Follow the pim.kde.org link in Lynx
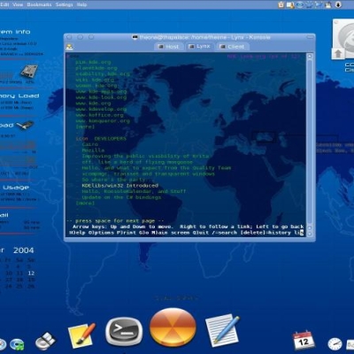The height and width of the screenshot is (354, 354). (x=93, y=62)
